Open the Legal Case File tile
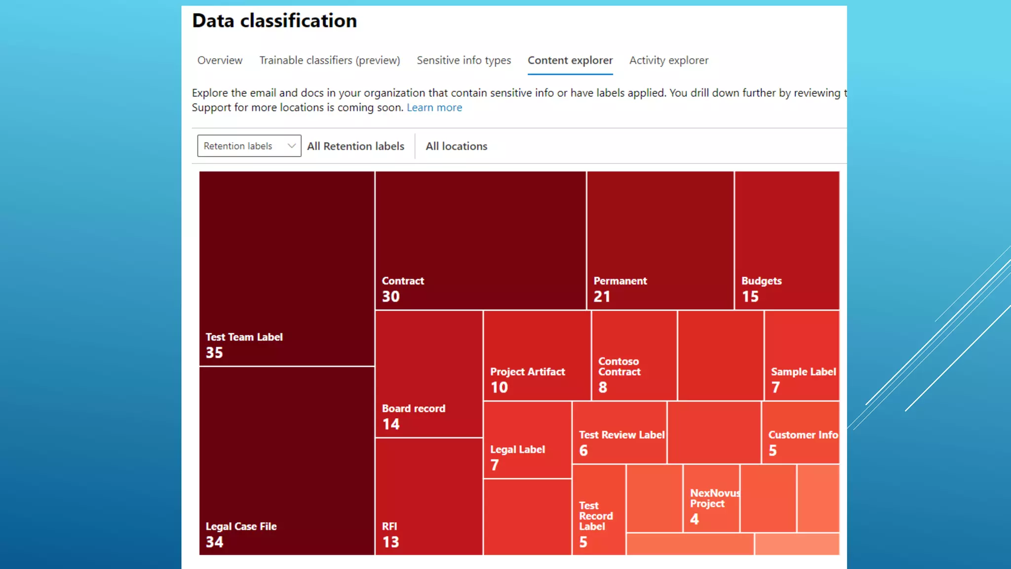1011x569 pixels. pos(286,460)
